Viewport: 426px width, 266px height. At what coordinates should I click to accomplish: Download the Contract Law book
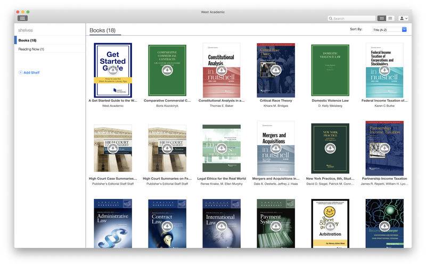(x=167, y=226)
